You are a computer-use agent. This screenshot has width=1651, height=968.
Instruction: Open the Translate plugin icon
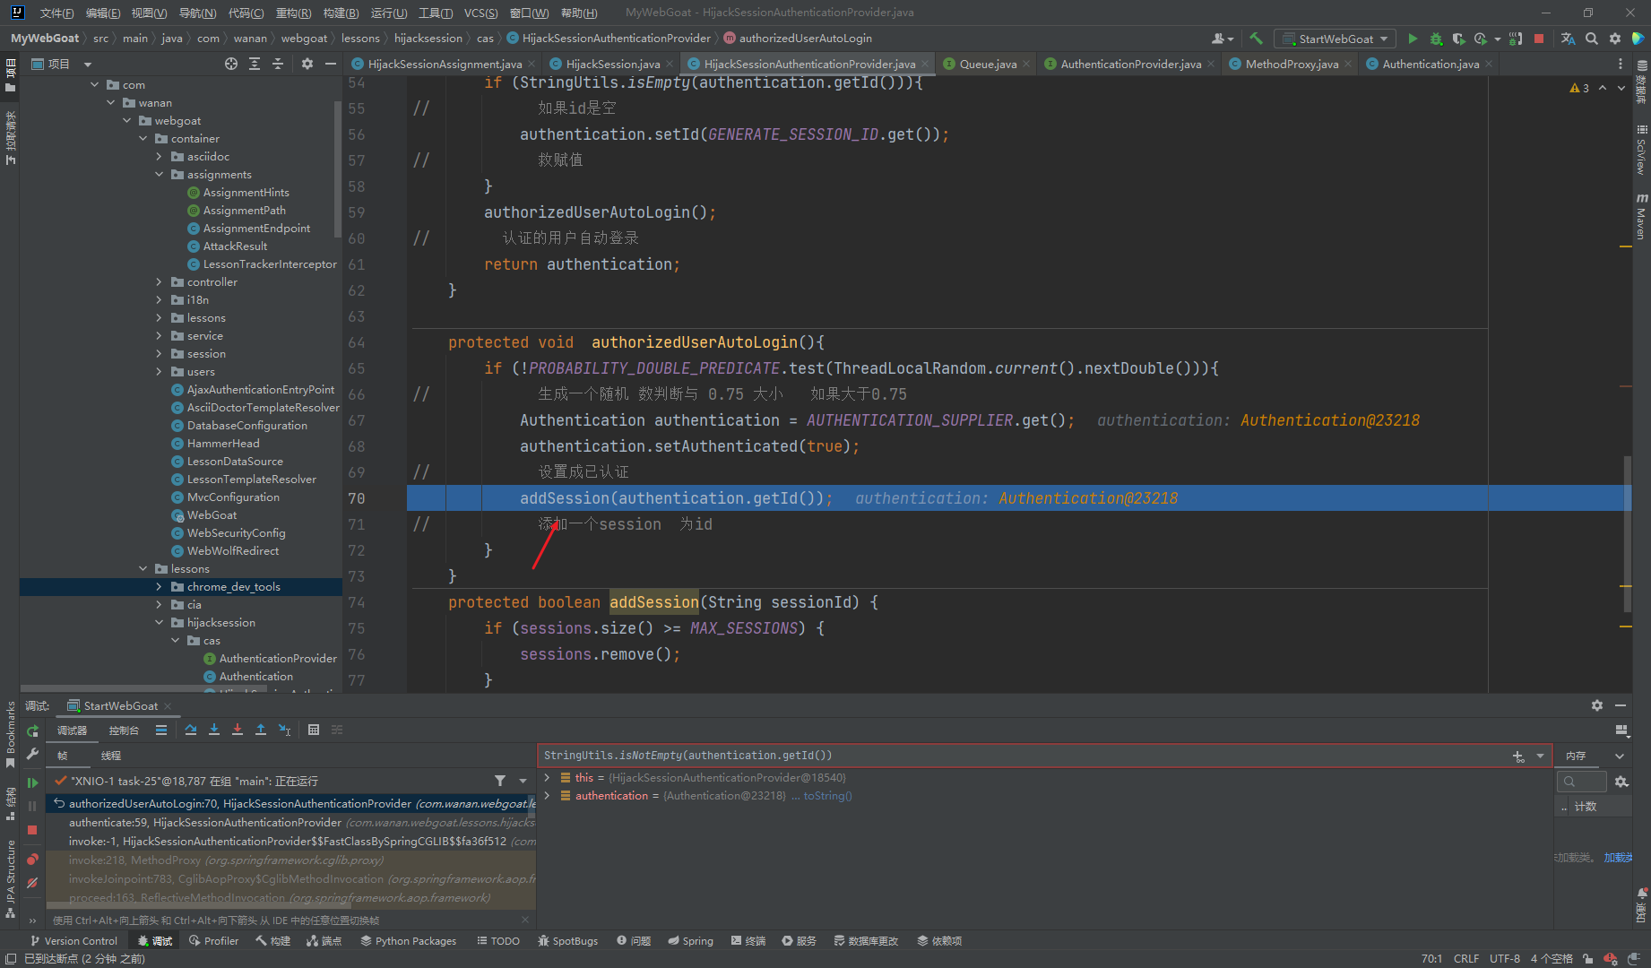click(x=1568, y=39)
